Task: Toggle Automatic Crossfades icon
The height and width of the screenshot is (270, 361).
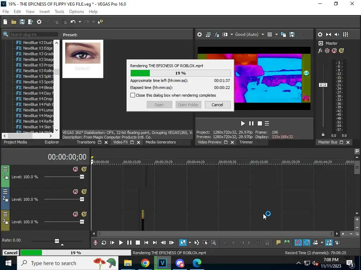Action: point(307,243)
